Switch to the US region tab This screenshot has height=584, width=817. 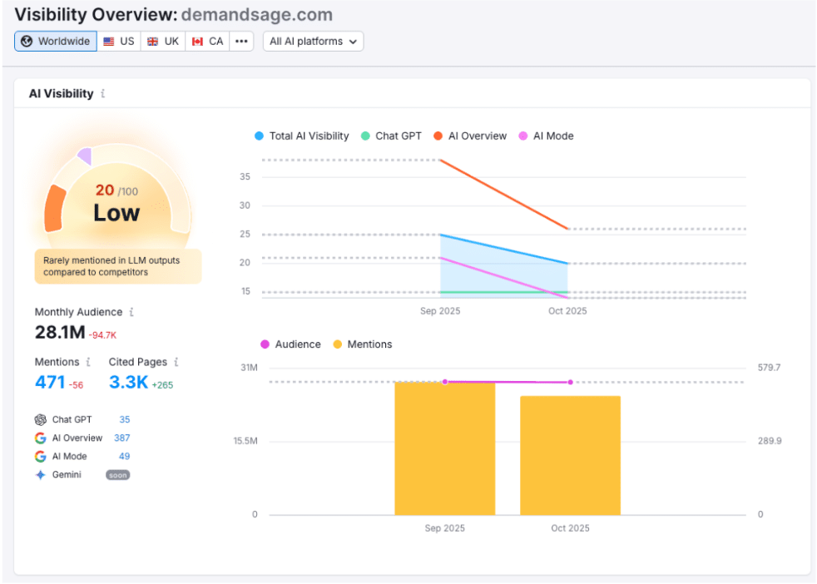coord(119,41)
